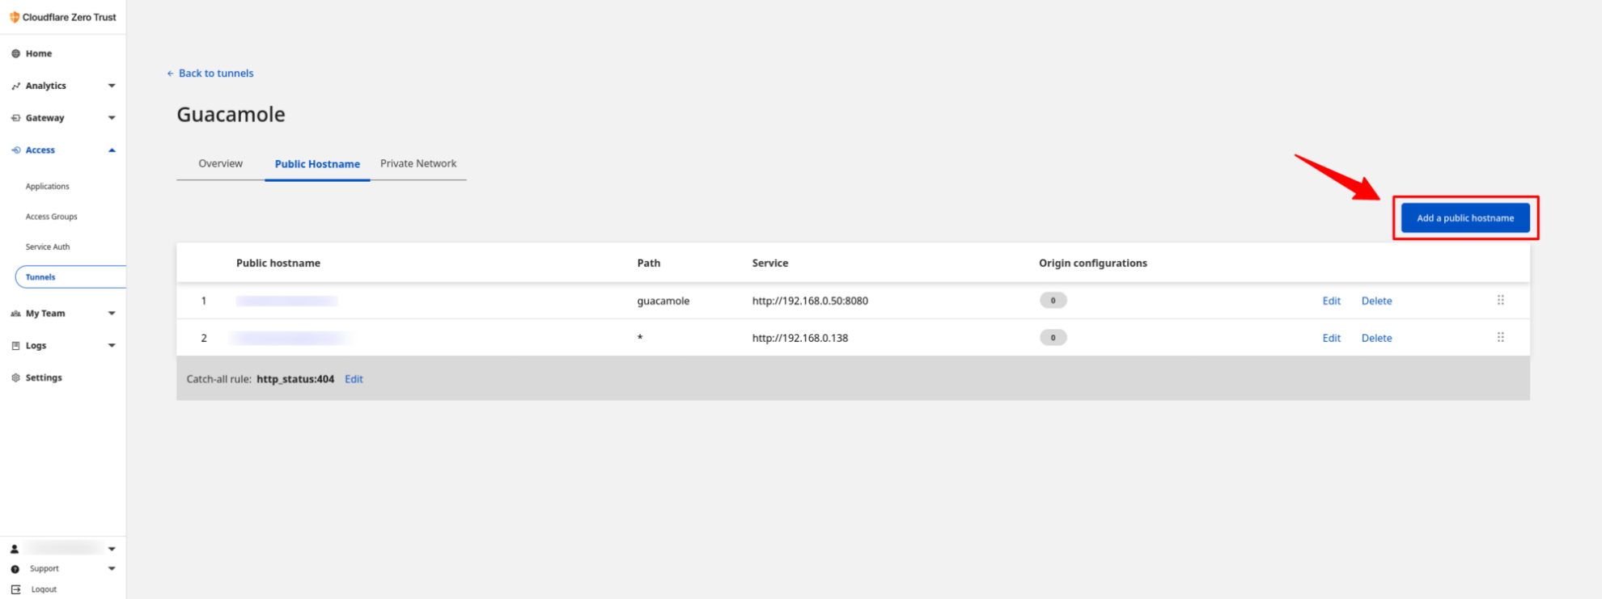
Task: Open the Private Network tab
Action: tap(417, 163)
